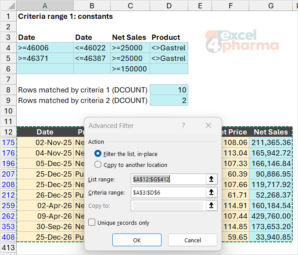Click date cell '04-Nov-25'

45,153
